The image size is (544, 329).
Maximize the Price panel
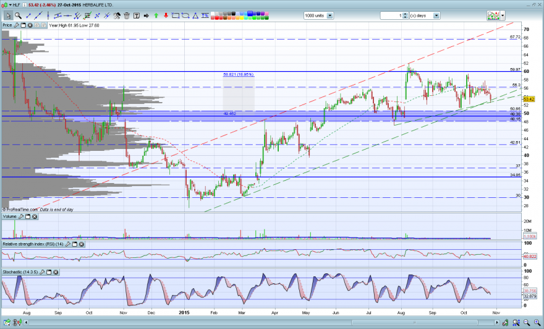[23, 25]
